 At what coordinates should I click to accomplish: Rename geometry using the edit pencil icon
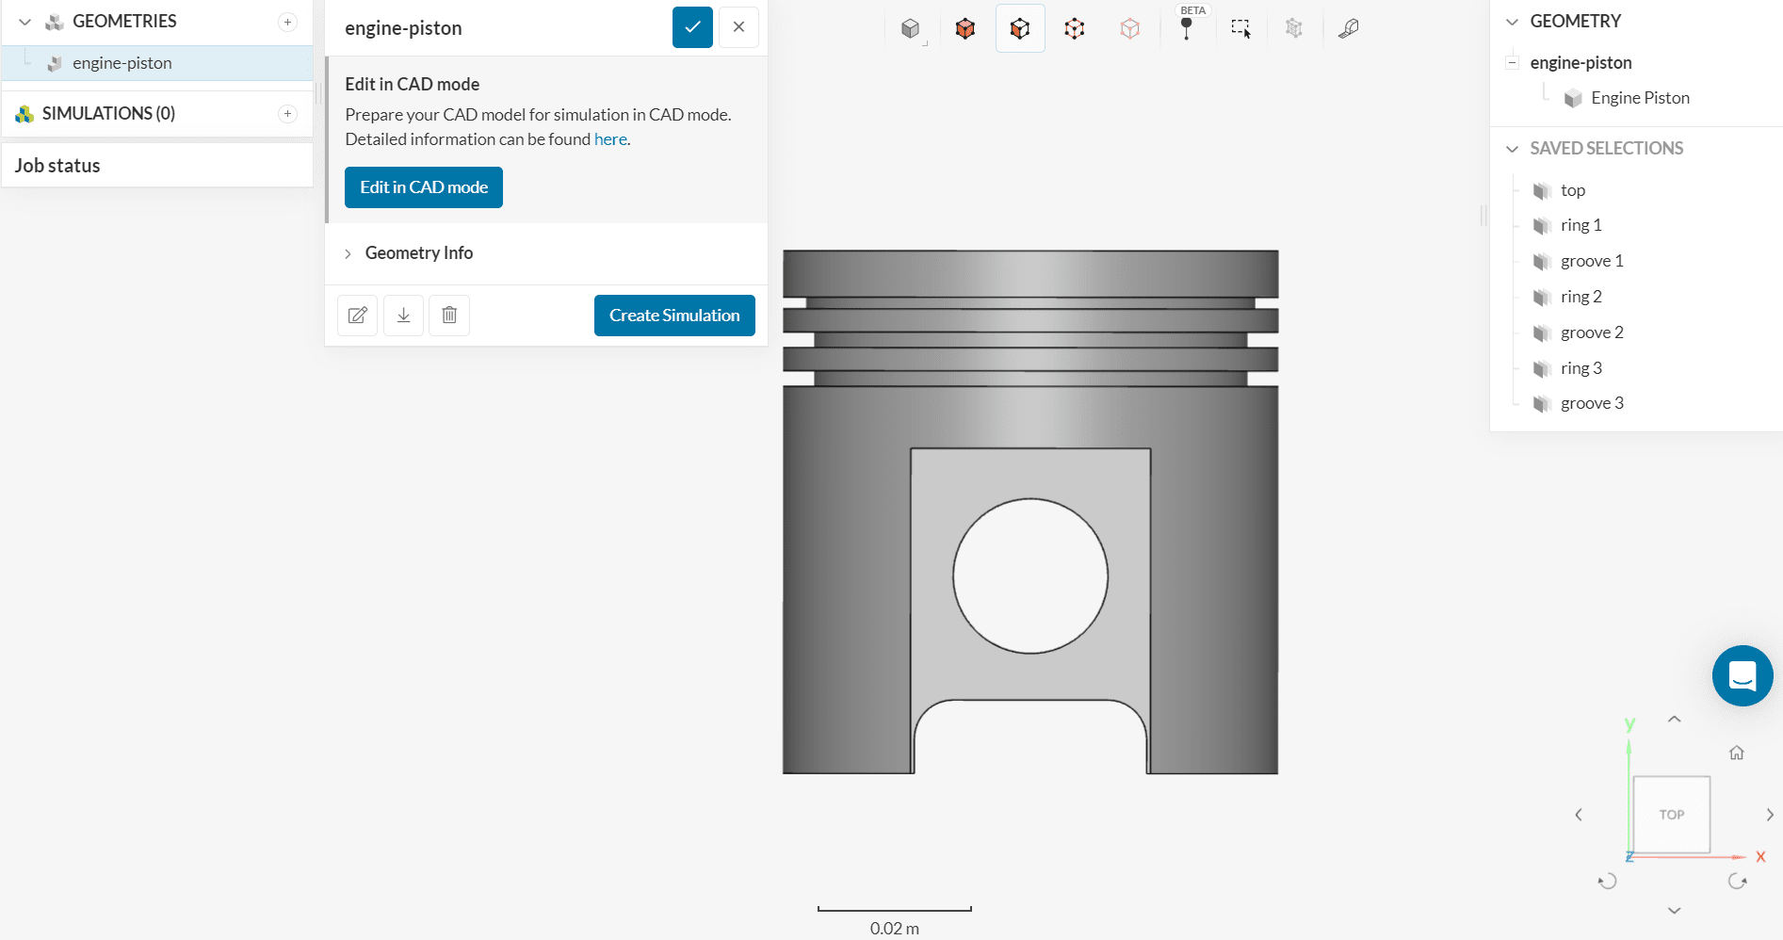tap(358, 316)
